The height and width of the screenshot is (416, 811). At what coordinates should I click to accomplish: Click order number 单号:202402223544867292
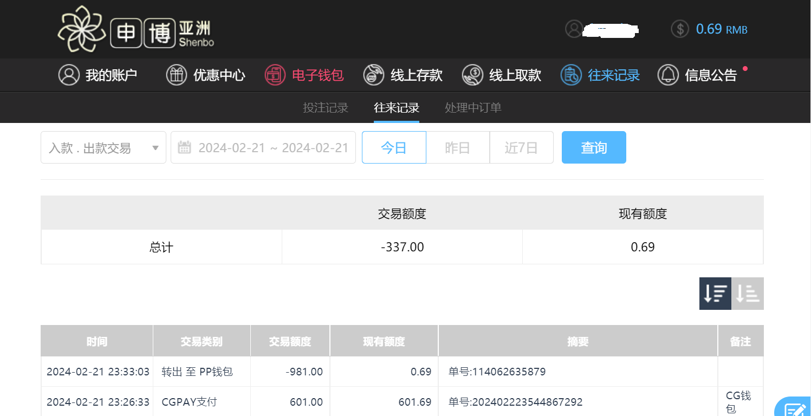[516, 402]
